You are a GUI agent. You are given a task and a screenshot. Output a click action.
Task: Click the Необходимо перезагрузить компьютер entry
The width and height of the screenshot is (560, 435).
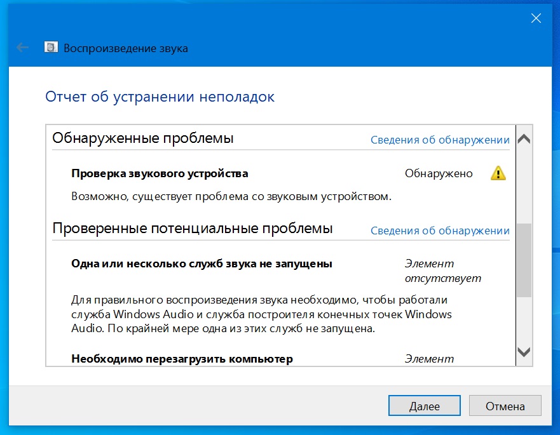coord(182,359)
